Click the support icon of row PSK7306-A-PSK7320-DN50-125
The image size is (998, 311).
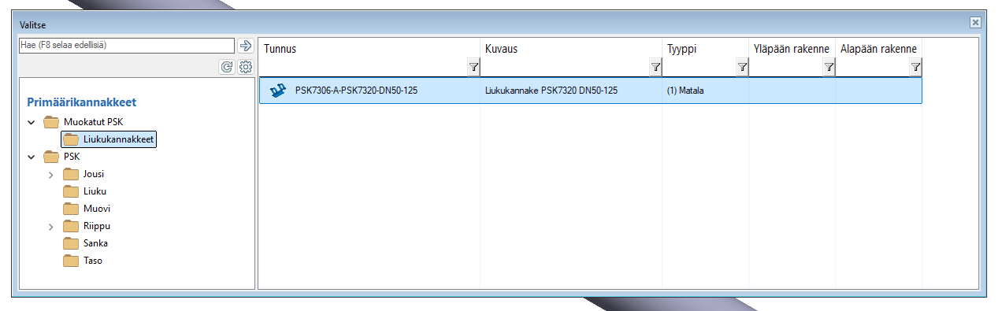coord(277,91)
